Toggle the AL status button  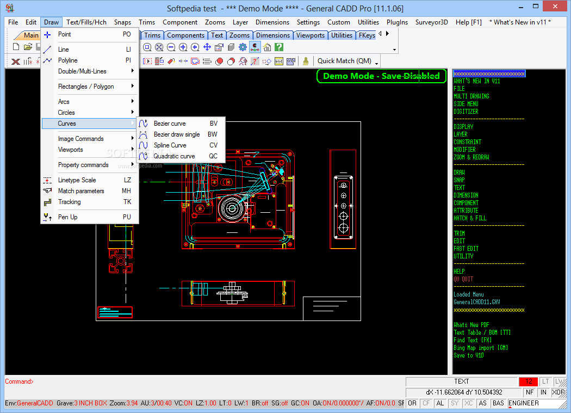point(440,403)
